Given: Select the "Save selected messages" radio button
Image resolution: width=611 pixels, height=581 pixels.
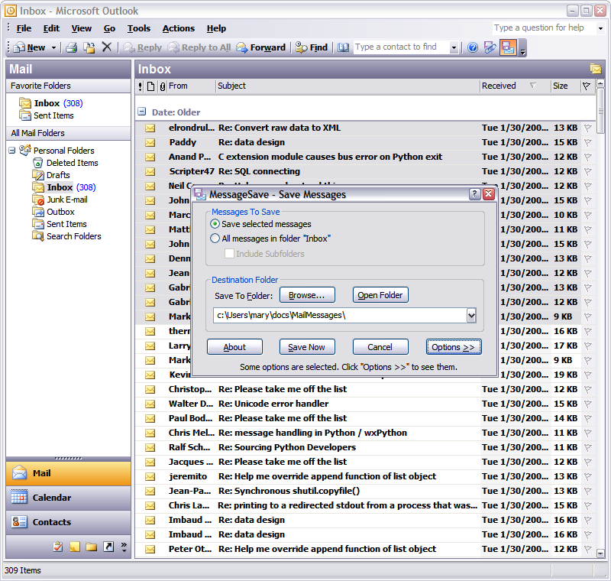Looking at the screenshot, I should click(215, 224).
